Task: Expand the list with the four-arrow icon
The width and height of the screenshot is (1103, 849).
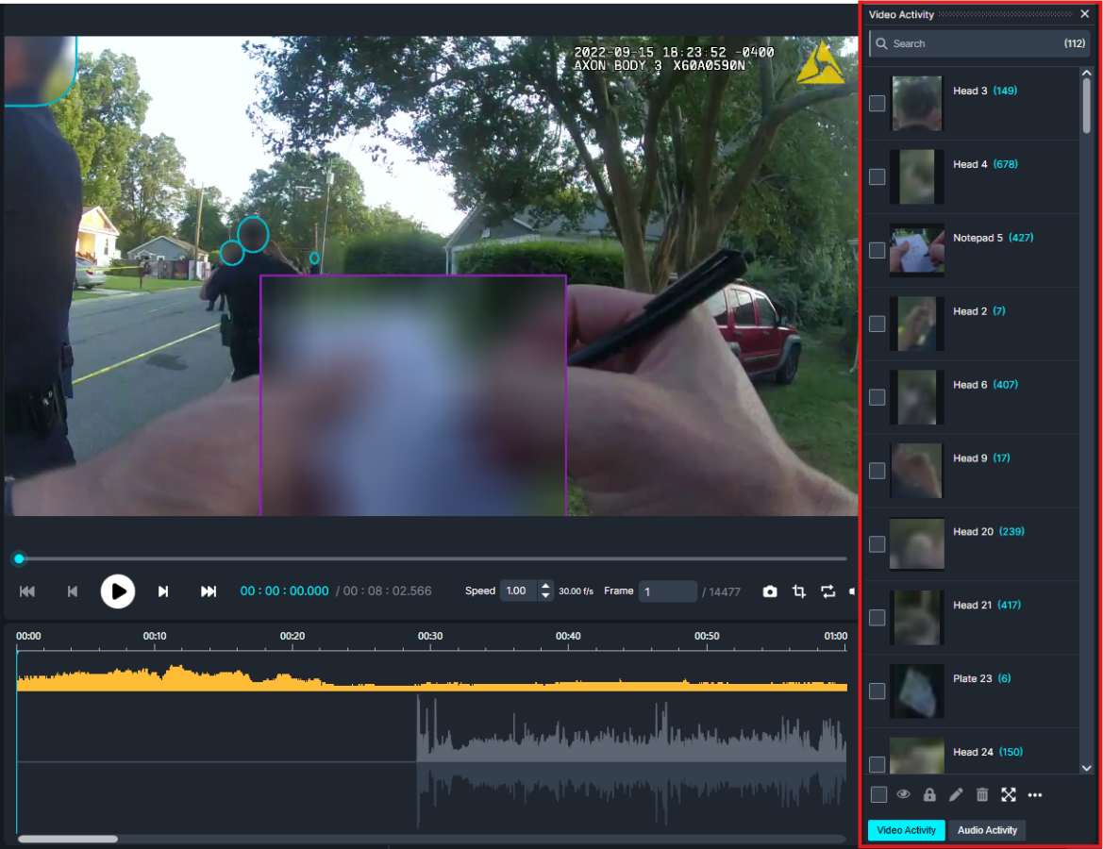Action: coord(1009,795)
